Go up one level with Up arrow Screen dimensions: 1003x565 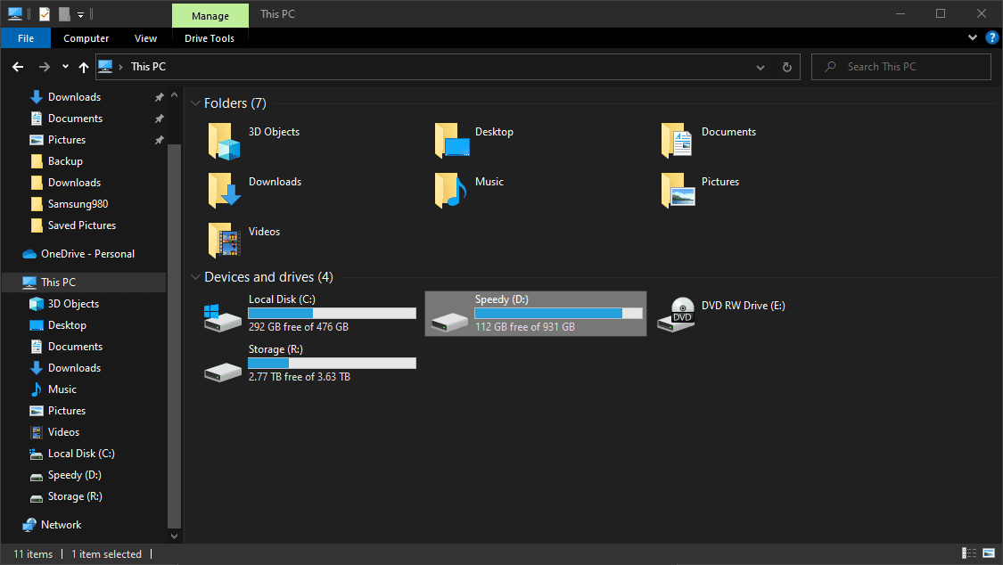coord(84,67)
